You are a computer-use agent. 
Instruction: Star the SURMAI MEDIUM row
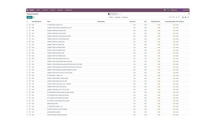click(x=30, y=81)
